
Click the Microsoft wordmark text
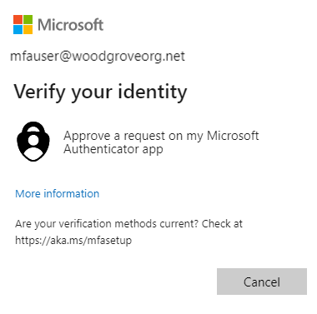[71, 25]
